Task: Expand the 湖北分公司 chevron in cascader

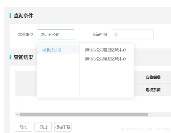Action: click(x=74, y=50)
